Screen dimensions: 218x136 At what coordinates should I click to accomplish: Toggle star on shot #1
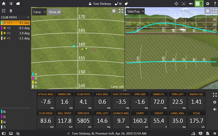click(x=5, y=38)
